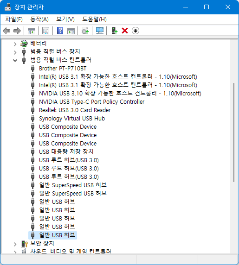Maximize the 장치 관리자 window

pos(207,7)
